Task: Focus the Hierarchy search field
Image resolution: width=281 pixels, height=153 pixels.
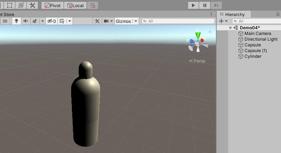Action: tap(257, 21)
